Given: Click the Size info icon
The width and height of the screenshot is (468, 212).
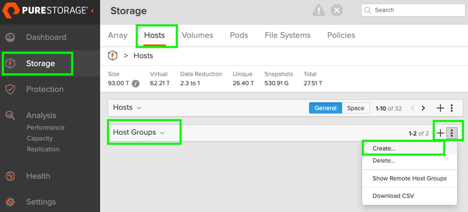Looking at the screenshot, I should point(136,83).
